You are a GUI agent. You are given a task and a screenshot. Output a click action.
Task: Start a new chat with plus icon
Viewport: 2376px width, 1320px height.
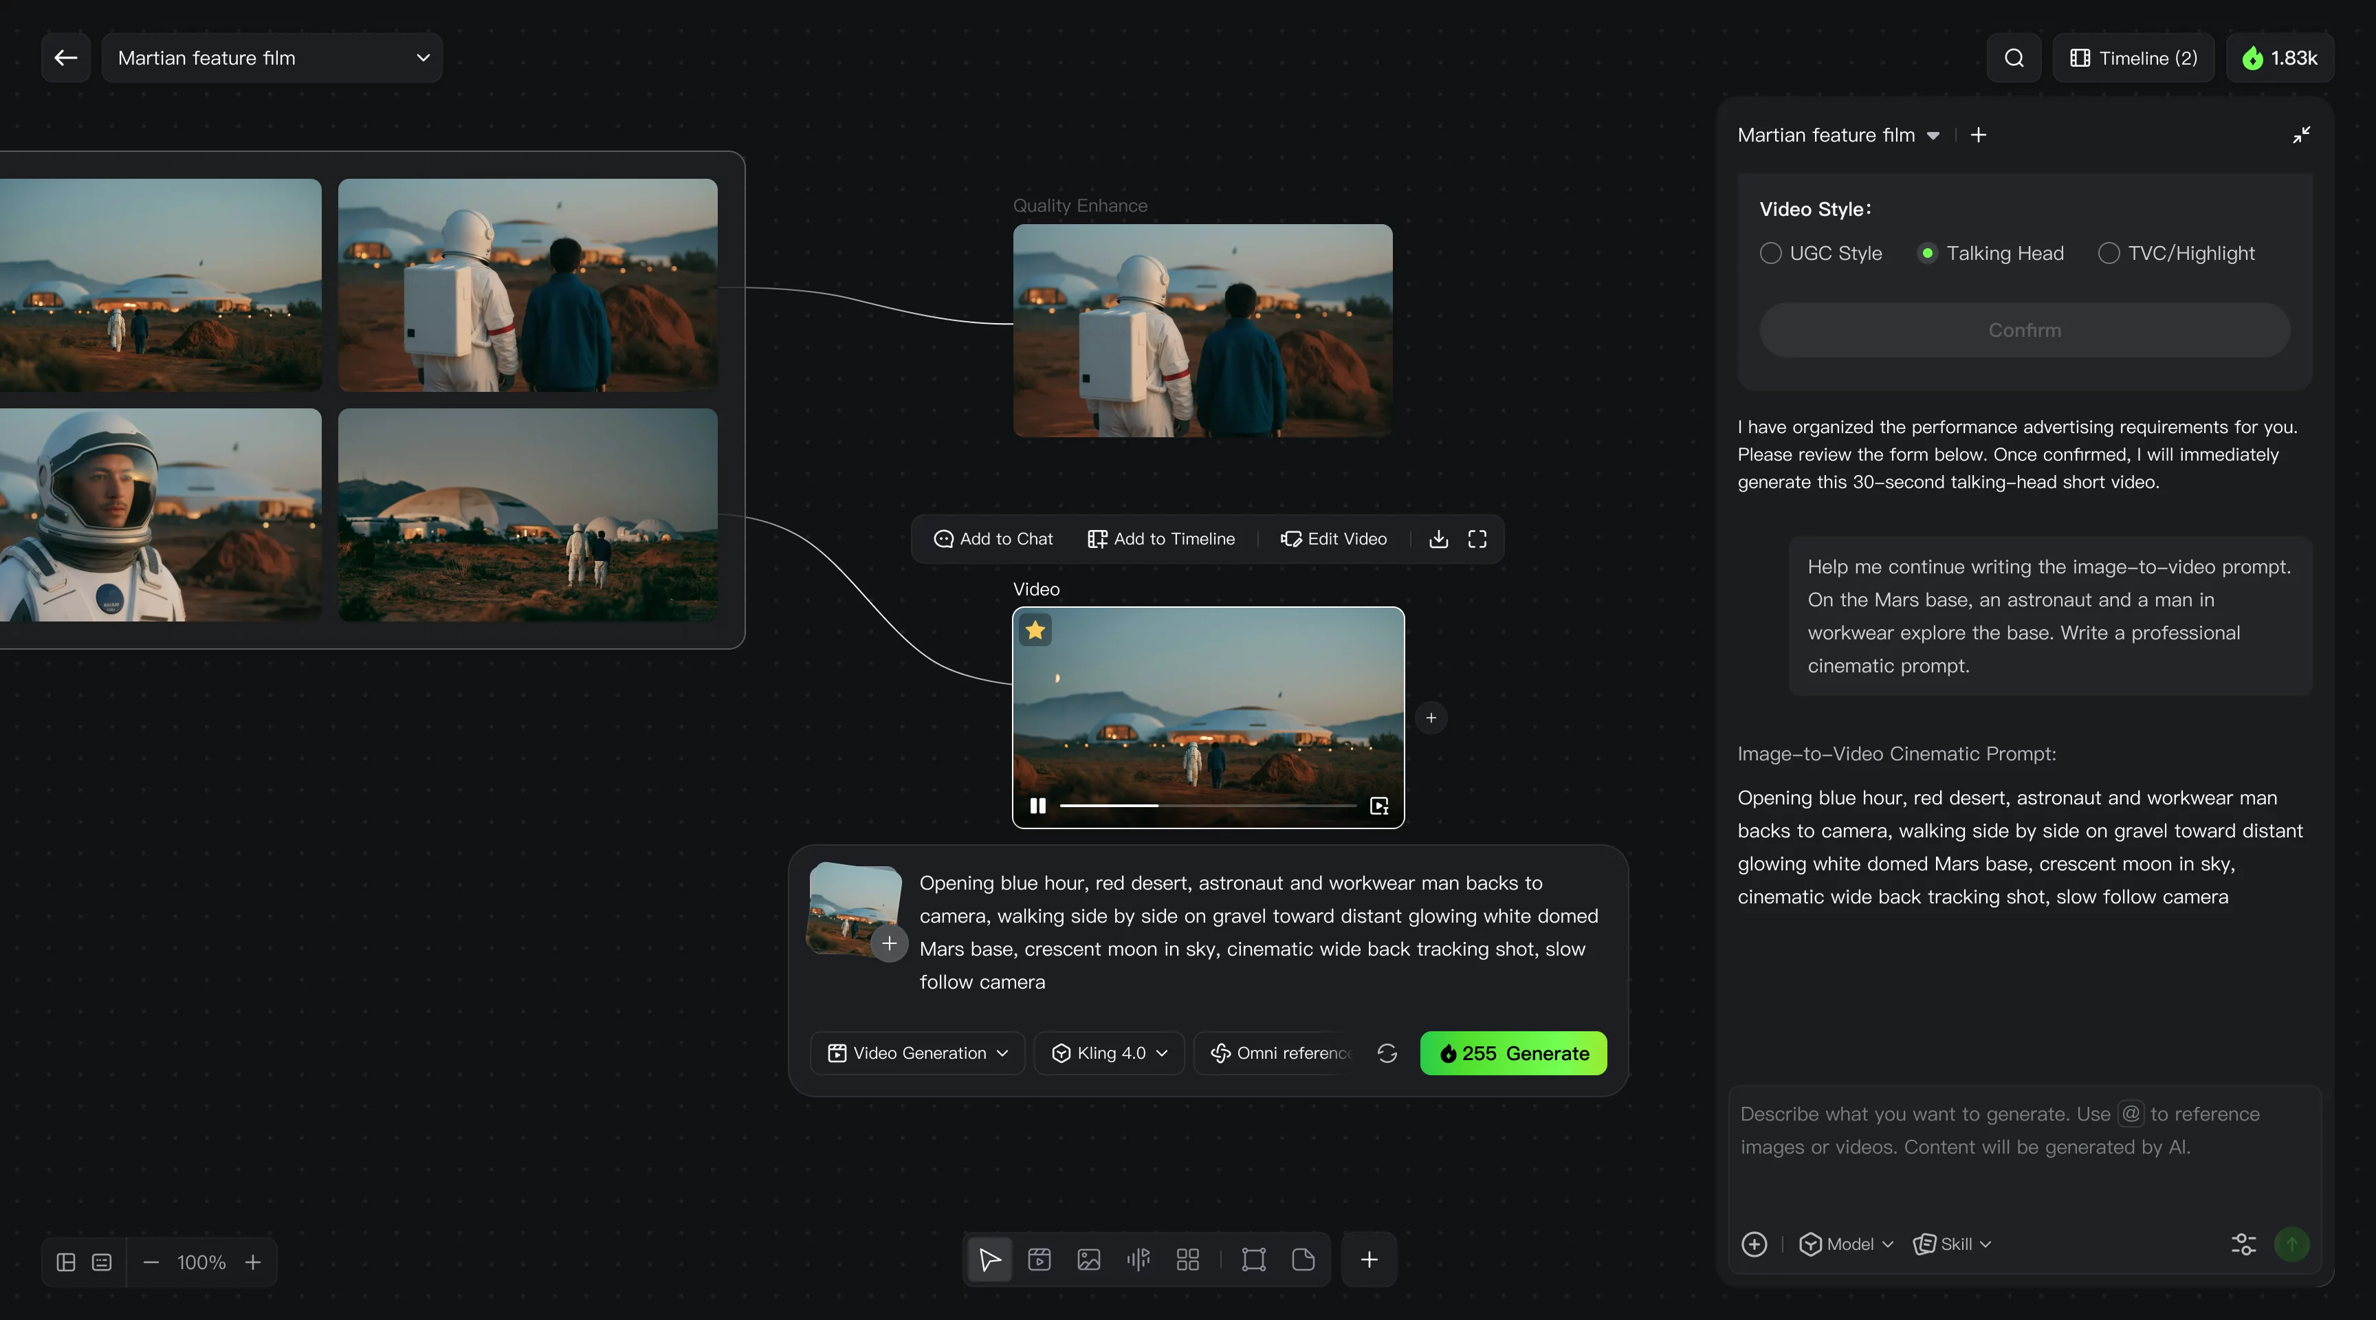[1979, 135]
